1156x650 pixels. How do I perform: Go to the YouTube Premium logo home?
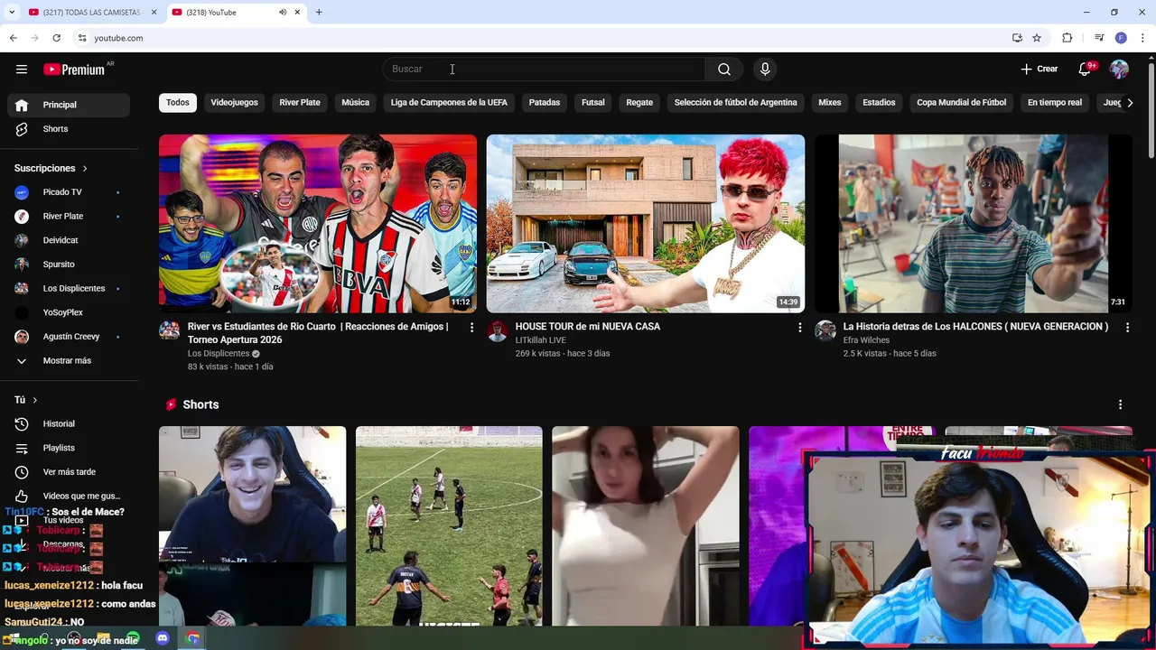pos(76,70)
